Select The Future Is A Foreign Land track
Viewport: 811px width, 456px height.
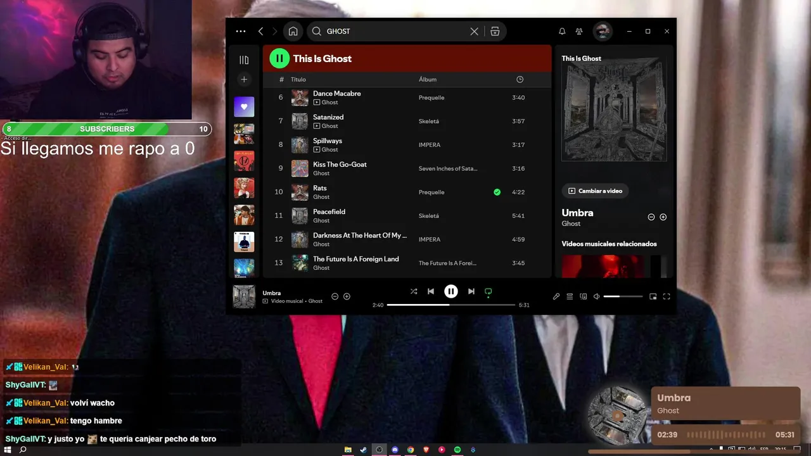click(x=356, y=259)
